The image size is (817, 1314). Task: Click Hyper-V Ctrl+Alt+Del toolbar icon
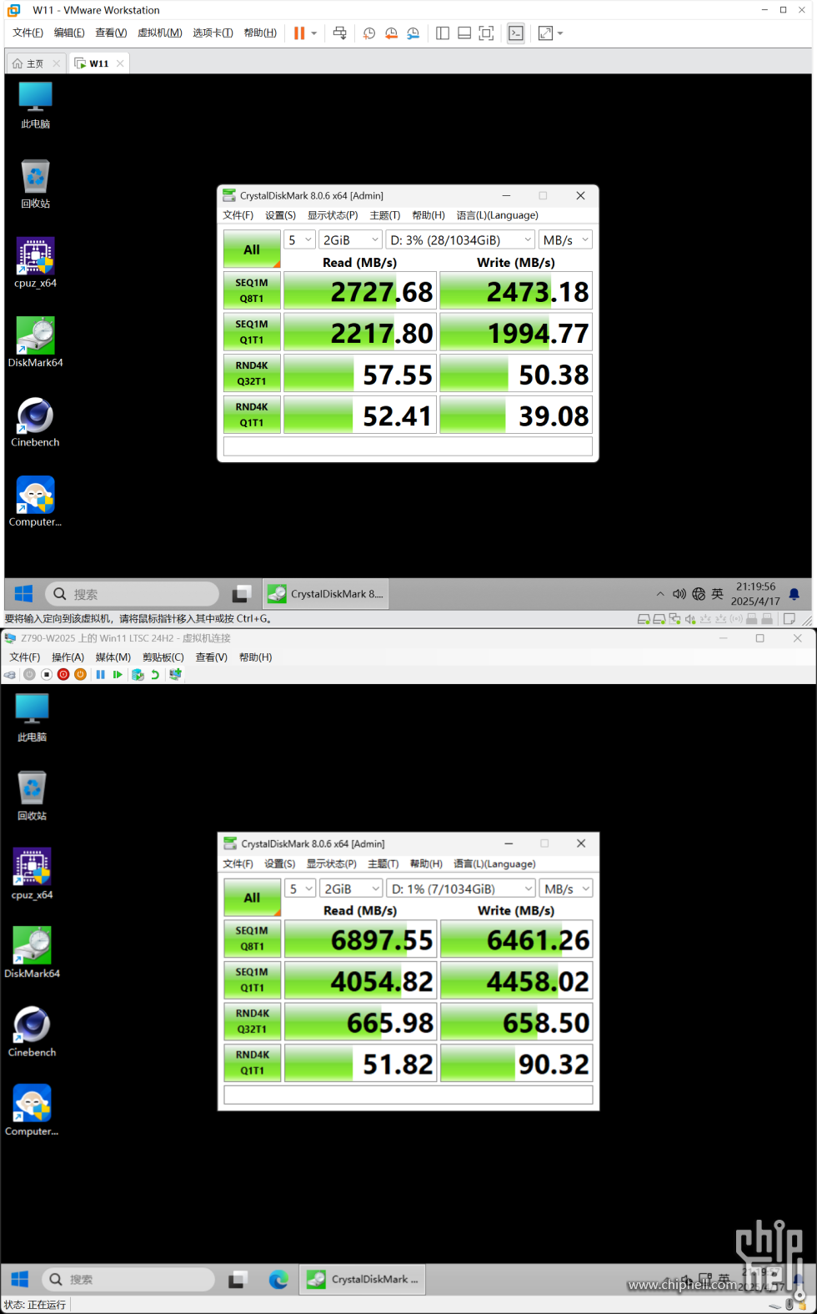click(x=10, y=675)
